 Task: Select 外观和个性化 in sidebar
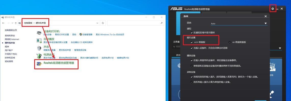[11, 54]
